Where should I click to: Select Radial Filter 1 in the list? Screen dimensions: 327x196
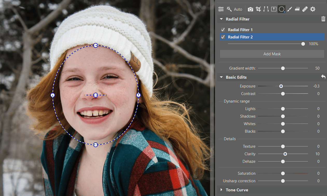[240, 30]
